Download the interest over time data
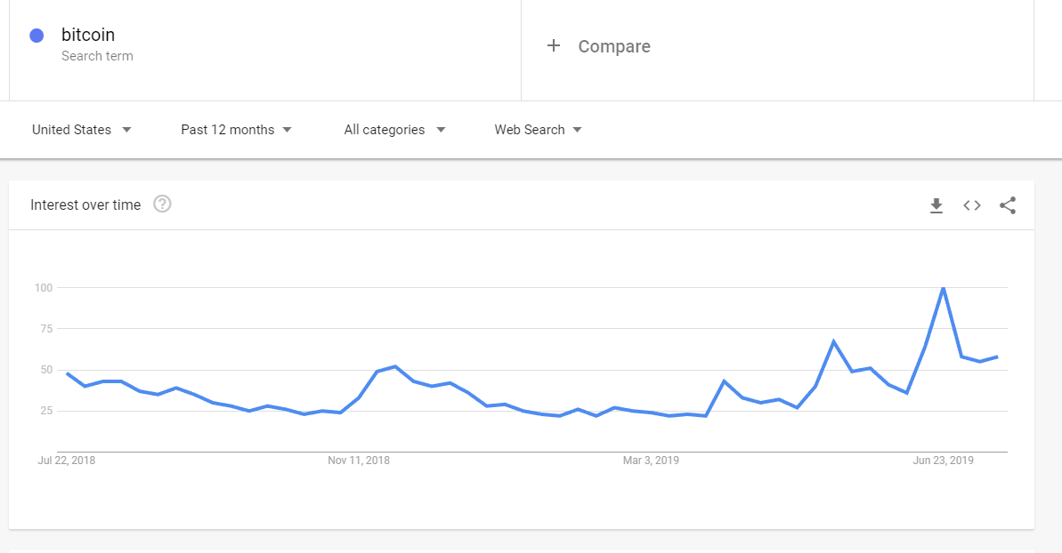 pos(936,205)
